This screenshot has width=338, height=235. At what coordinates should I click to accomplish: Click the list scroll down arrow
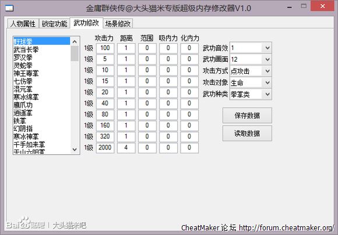click(x=75, y=149)
